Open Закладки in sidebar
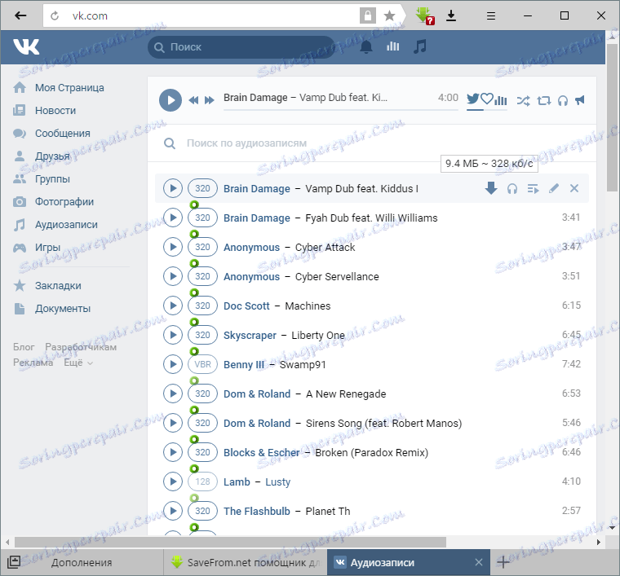Image resolution: width=620 pixels, height=576 pixels. pos(47,286)
